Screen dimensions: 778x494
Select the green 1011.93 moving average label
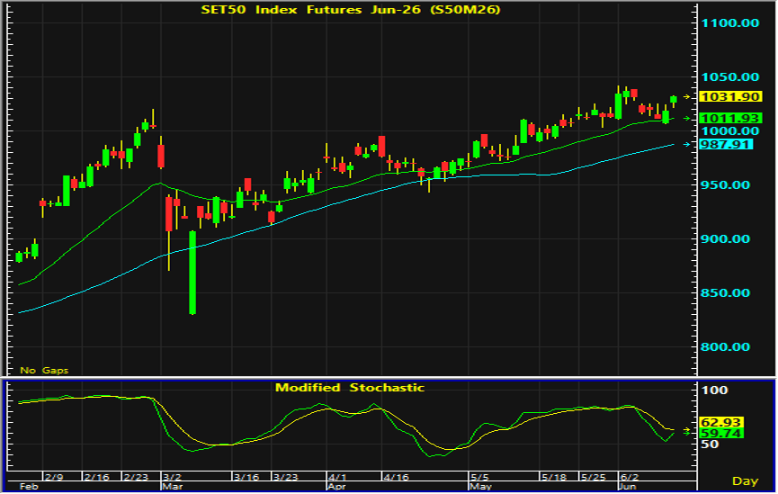tap(730, 118)
